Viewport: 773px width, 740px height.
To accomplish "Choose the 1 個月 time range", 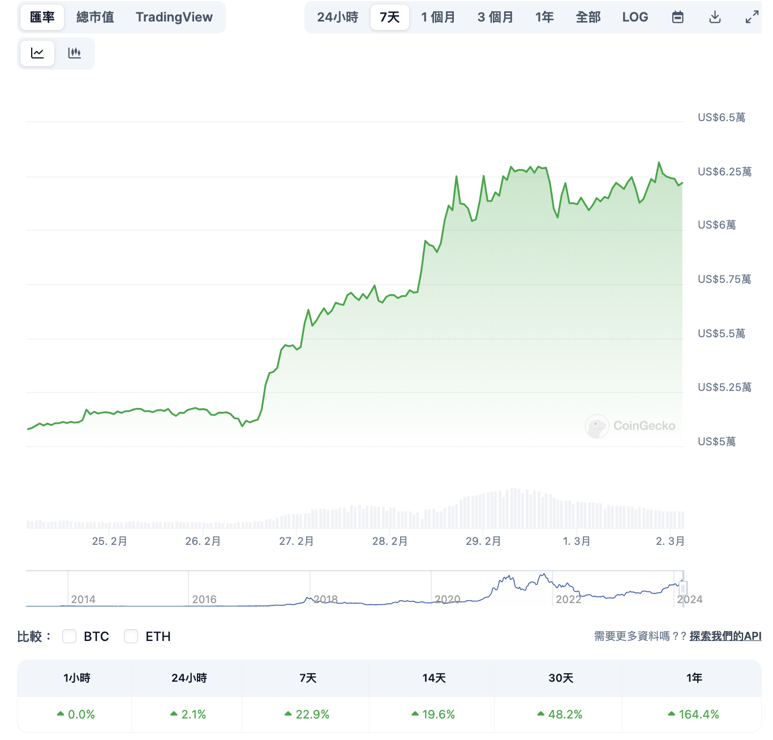I will coord(438,18).
